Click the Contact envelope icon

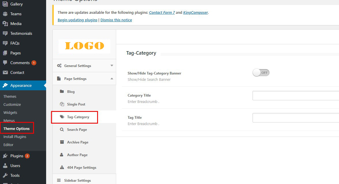pyautogui.click(x=5, y=72)
